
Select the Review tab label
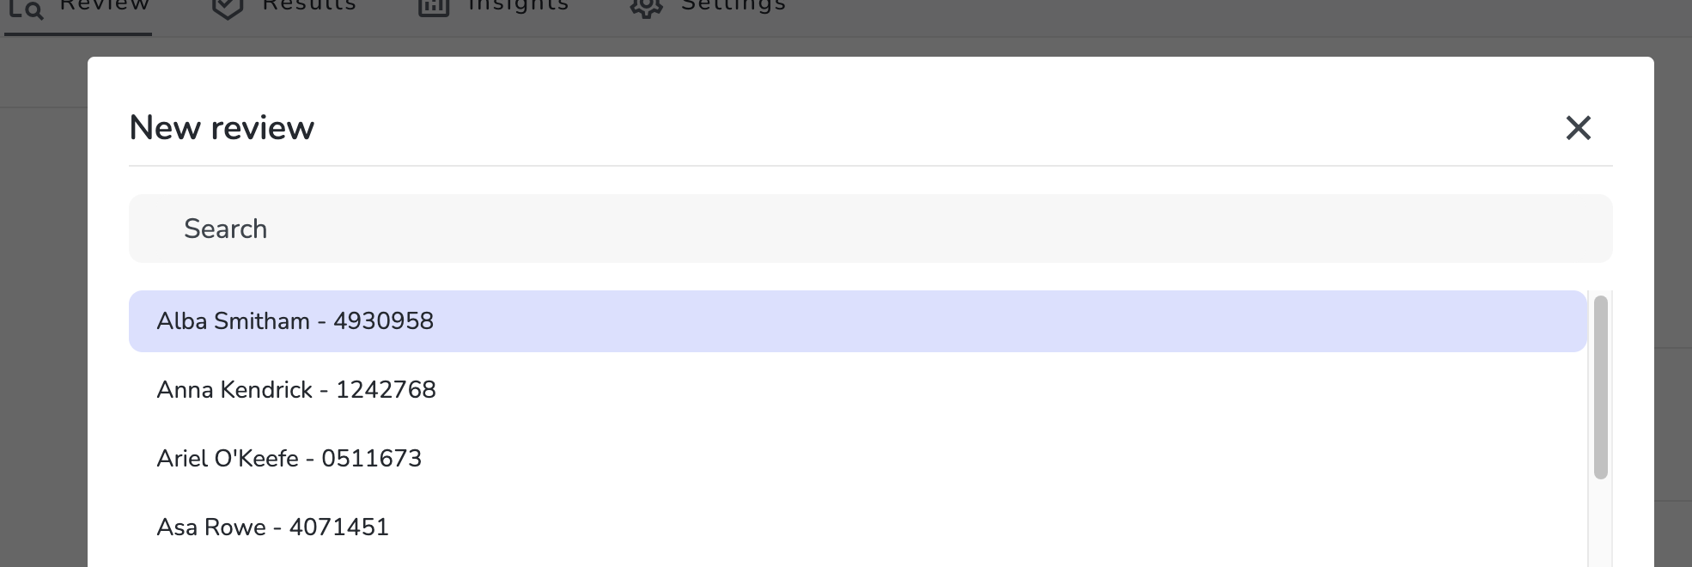point(105,4)
